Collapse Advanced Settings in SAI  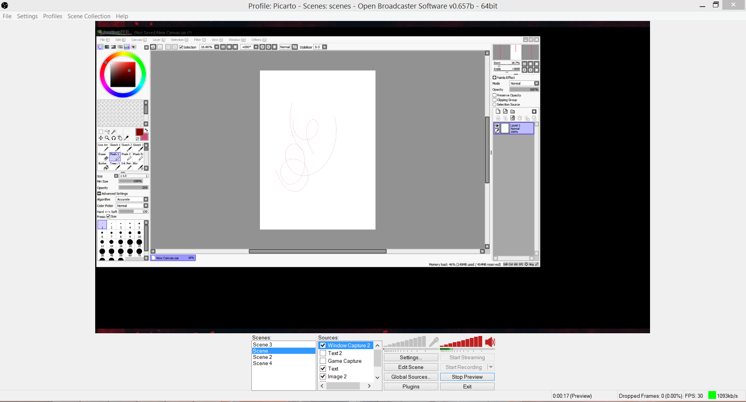(x=99, y=193)
